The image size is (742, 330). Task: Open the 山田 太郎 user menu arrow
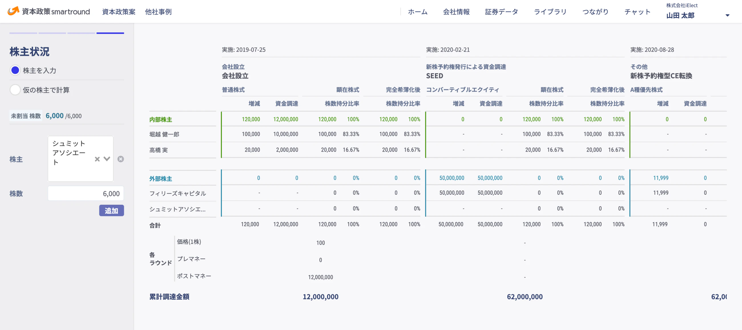pos(727,15)
